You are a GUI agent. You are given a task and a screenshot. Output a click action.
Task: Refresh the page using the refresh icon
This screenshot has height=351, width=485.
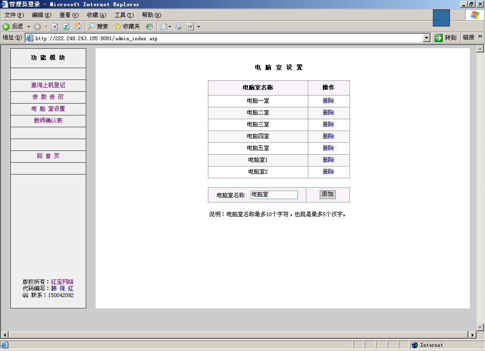66,26
